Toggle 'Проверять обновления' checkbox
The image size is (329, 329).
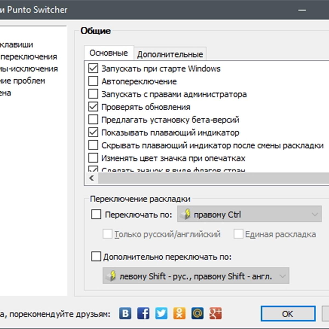(x=93, y=107)
